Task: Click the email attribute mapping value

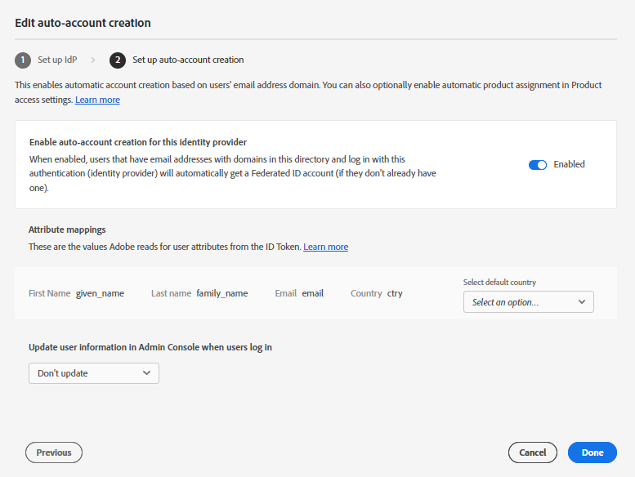Action: (312, 293)
